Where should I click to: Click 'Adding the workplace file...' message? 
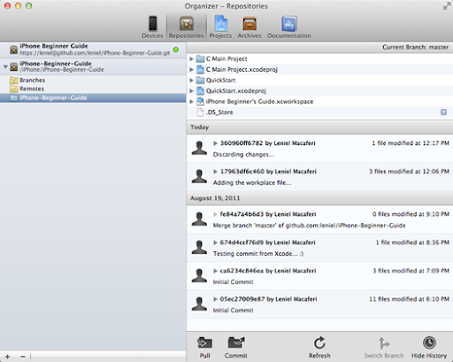coord(252,182)
